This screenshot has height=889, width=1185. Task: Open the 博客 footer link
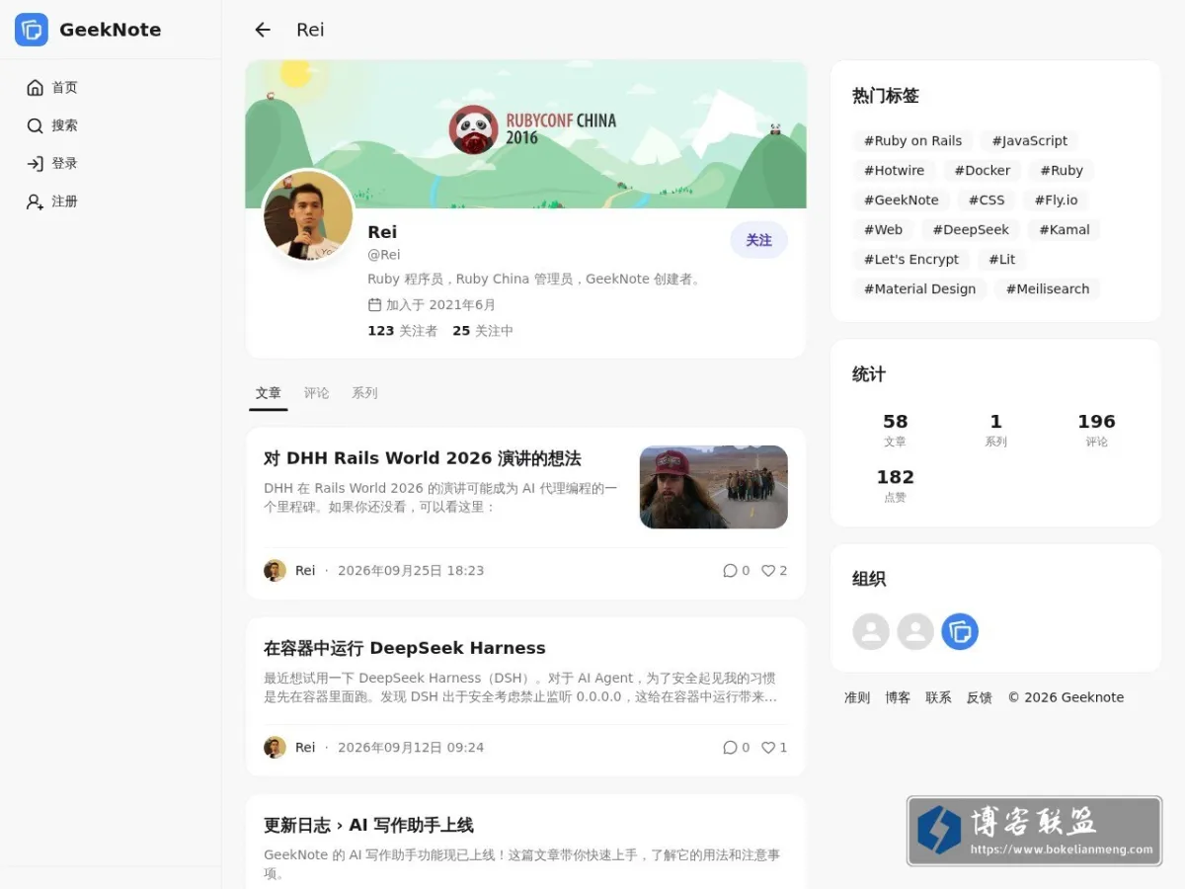(898, 697)
